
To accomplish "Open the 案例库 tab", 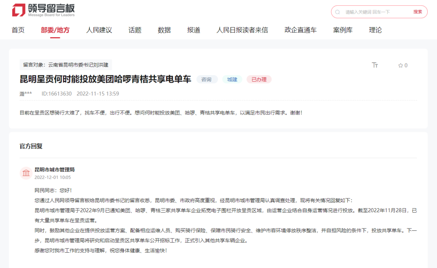I will click(x=343, y=30).
